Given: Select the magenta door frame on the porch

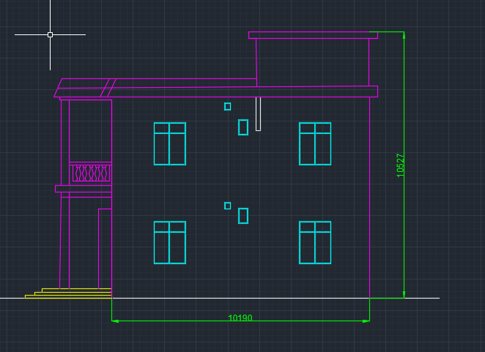Looking at the screenshot, I should coord(105,249).
